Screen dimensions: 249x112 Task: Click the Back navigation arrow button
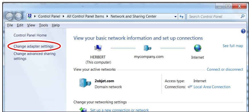click(9, 17)
